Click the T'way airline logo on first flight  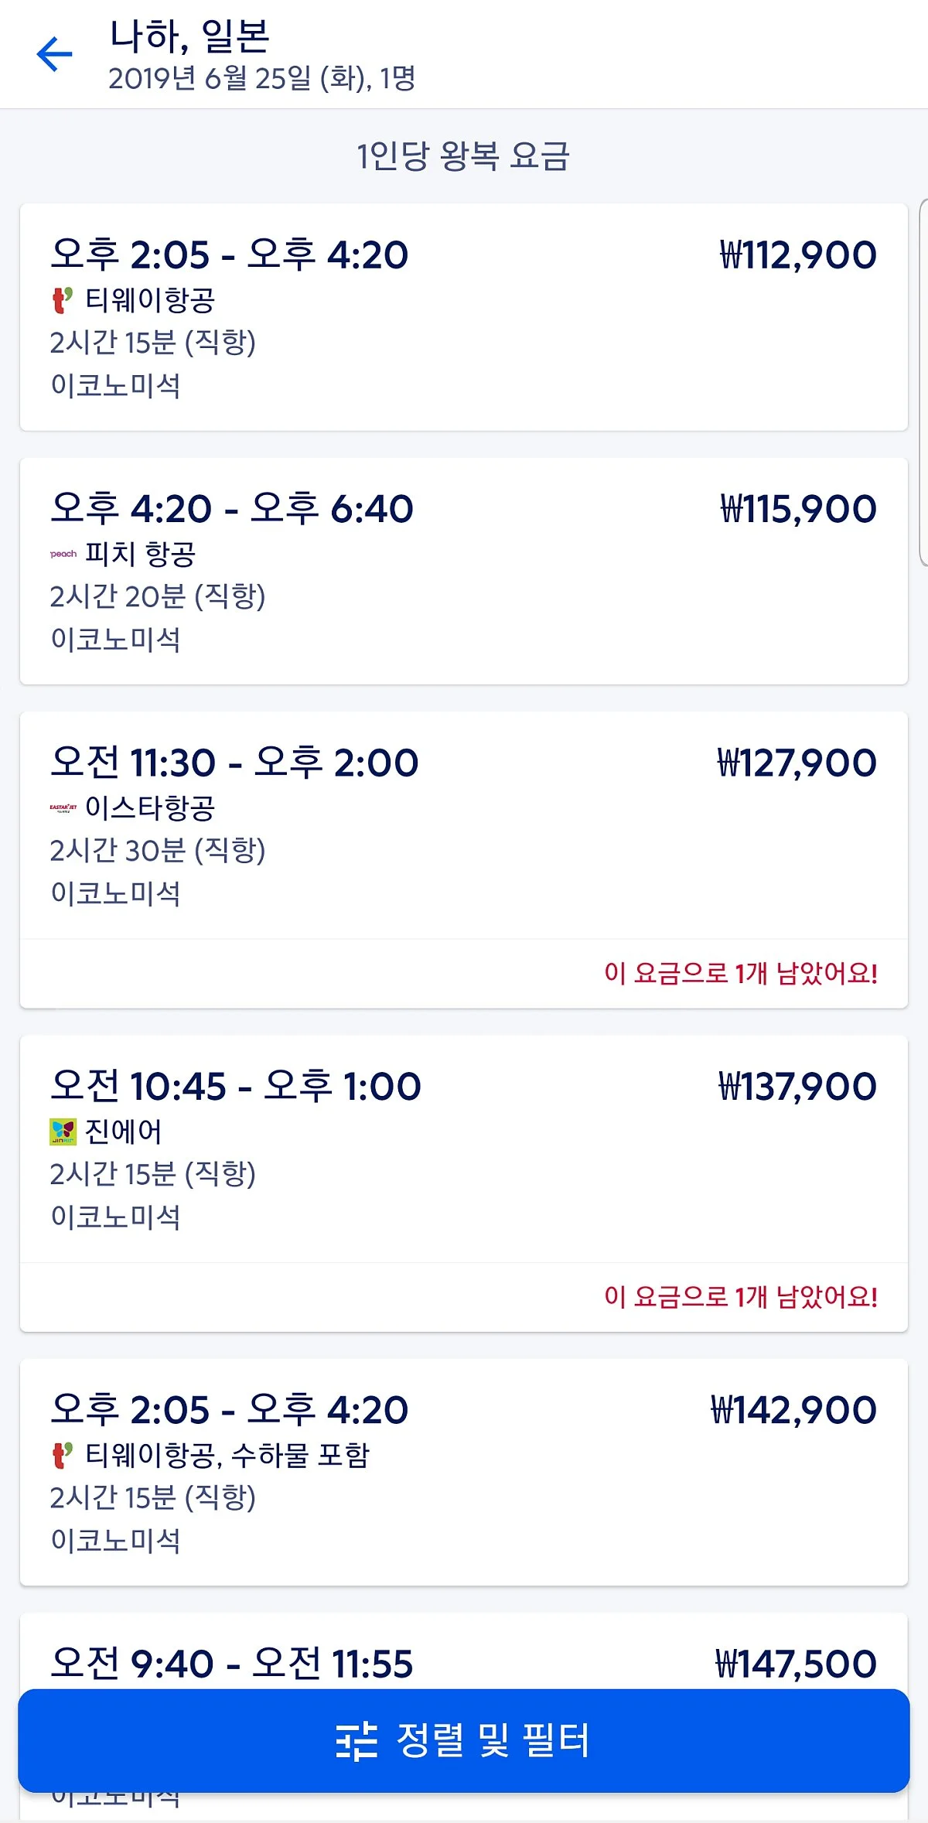[x=62, y=300]
